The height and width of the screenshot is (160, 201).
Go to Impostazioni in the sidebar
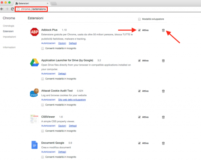click(x=9, y=37)
